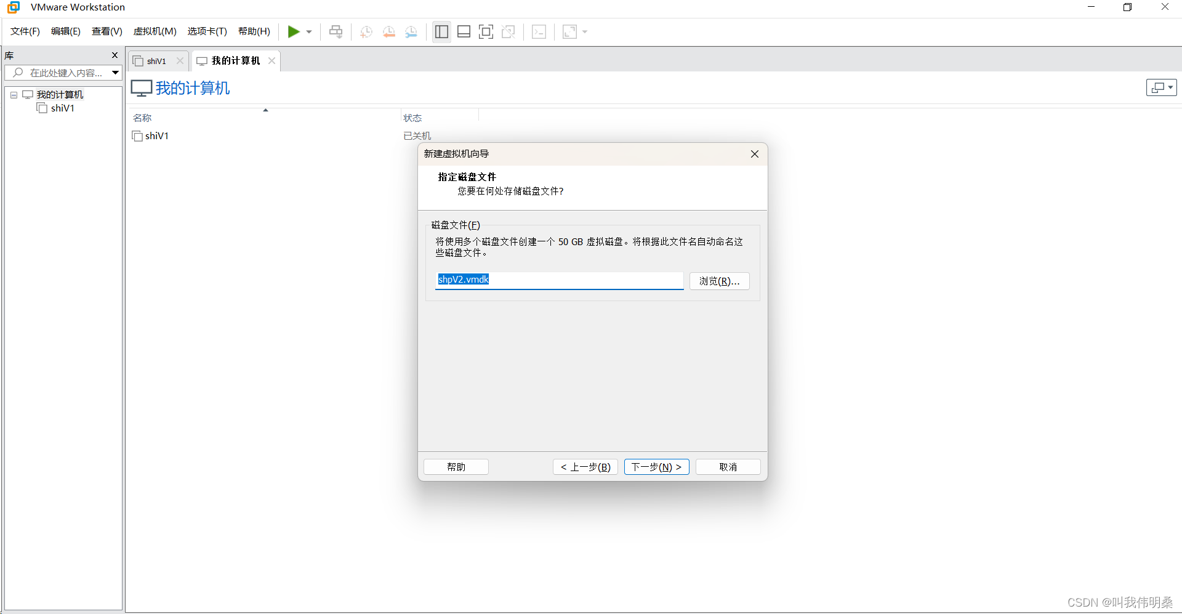
Task: Click the VMware Workstation app icon
Action: tap(14, 7)
